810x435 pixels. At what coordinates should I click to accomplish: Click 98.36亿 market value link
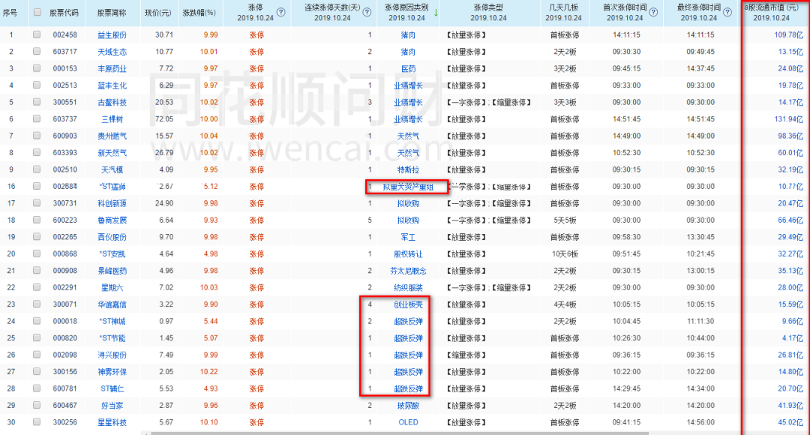(x=790, y=136)
